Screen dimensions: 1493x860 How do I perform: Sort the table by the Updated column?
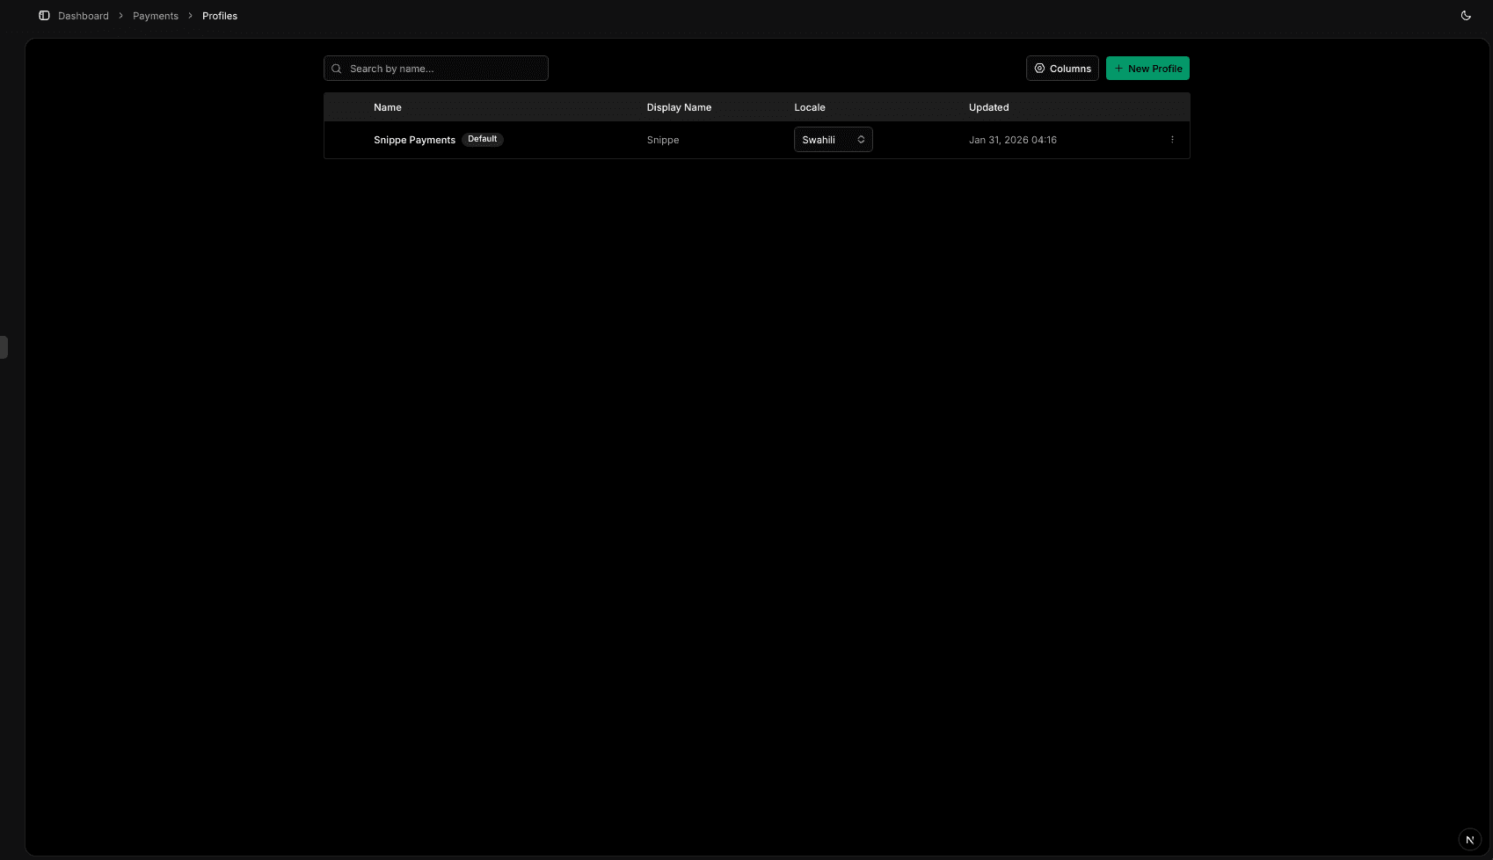(x=988, y=106)
